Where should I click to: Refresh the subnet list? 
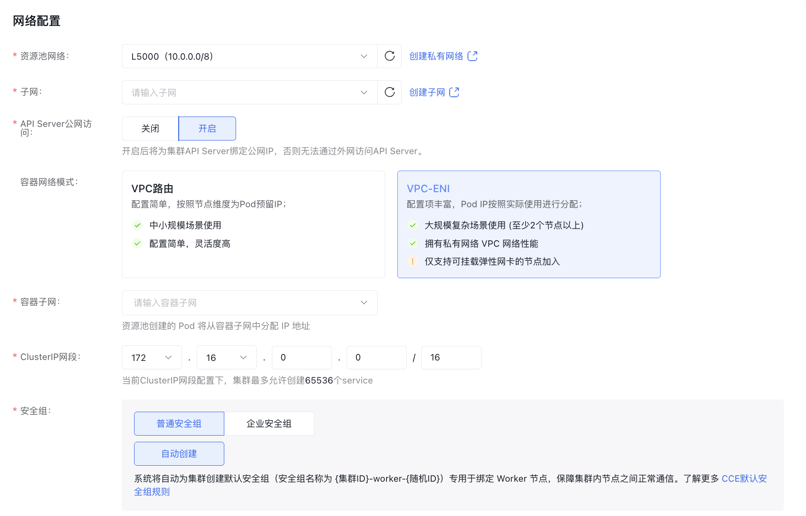[389, 92]
